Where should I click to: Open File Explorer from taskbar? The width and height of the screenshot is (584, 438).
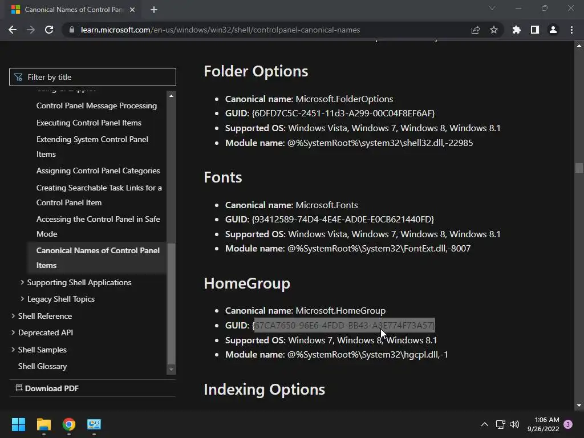43,424
